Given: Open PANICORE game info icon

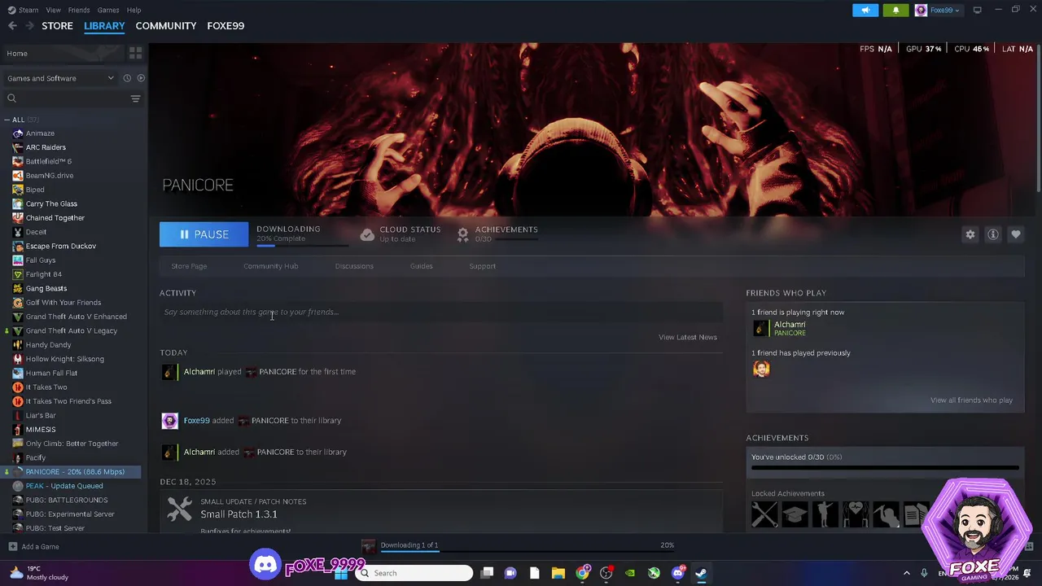Looking at the screenshot, I should pos(992,234).
